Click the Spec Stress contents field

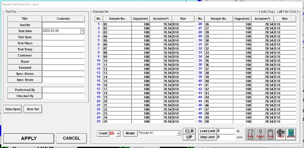(63, 73)
